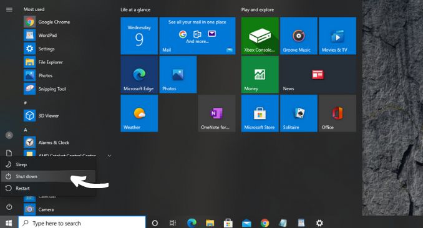Viewport: 423px width, 228px height.
Task: Click the Power button in Start sidebar
Action: tap(9, 207)
